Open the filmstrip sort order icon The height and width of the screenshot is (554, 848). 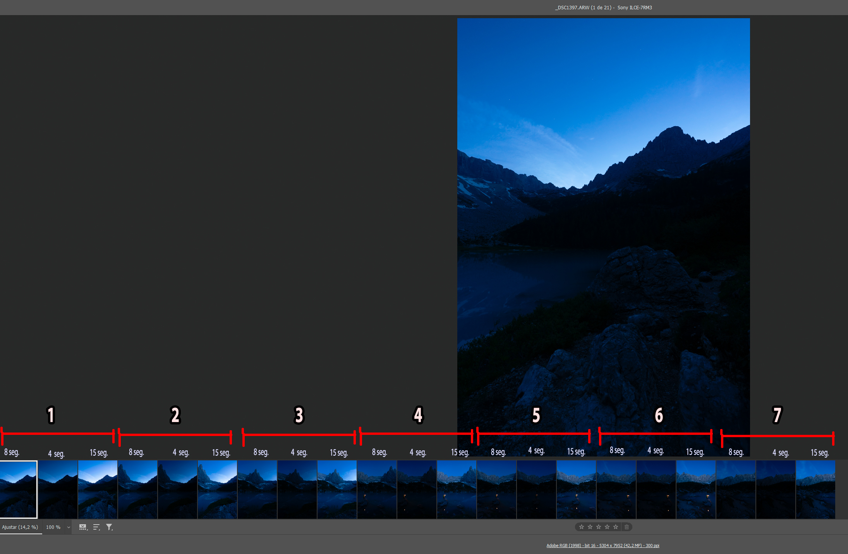pos(96,527)
